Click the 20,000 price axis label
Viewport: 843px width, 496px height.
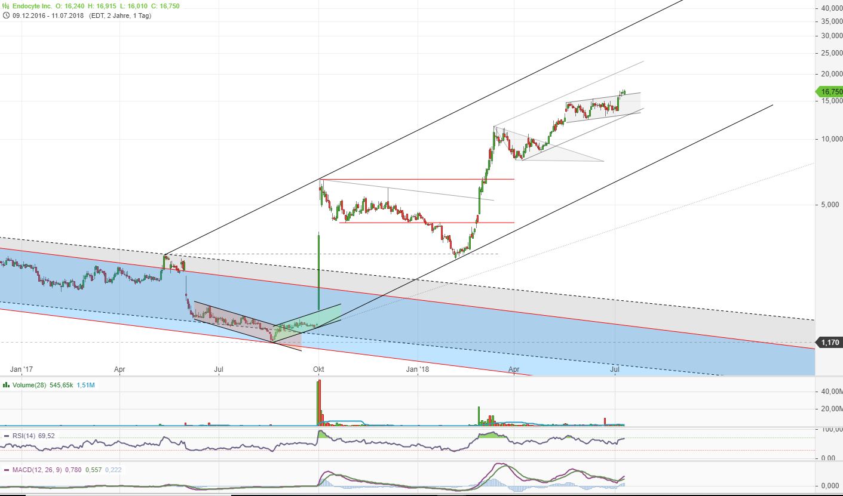(831, 75)
